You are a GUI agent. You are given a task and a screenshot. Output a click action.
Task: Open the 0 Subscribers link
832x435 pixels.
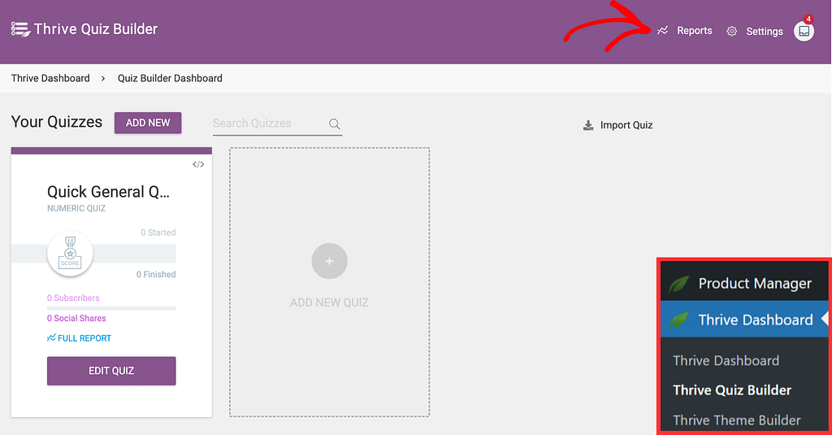73,298
